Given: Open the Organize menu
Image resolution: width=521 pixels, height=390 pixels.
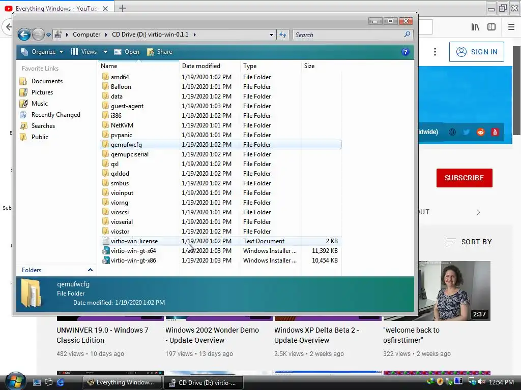Looking at the screenshot, I should coord(42,52).
